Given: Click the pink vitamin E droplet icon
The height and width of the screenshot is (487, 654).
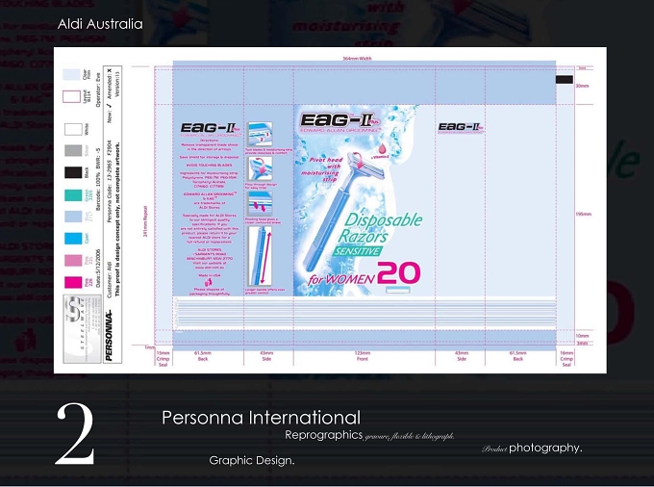Looking at the screenshot, I should point(382,150).
